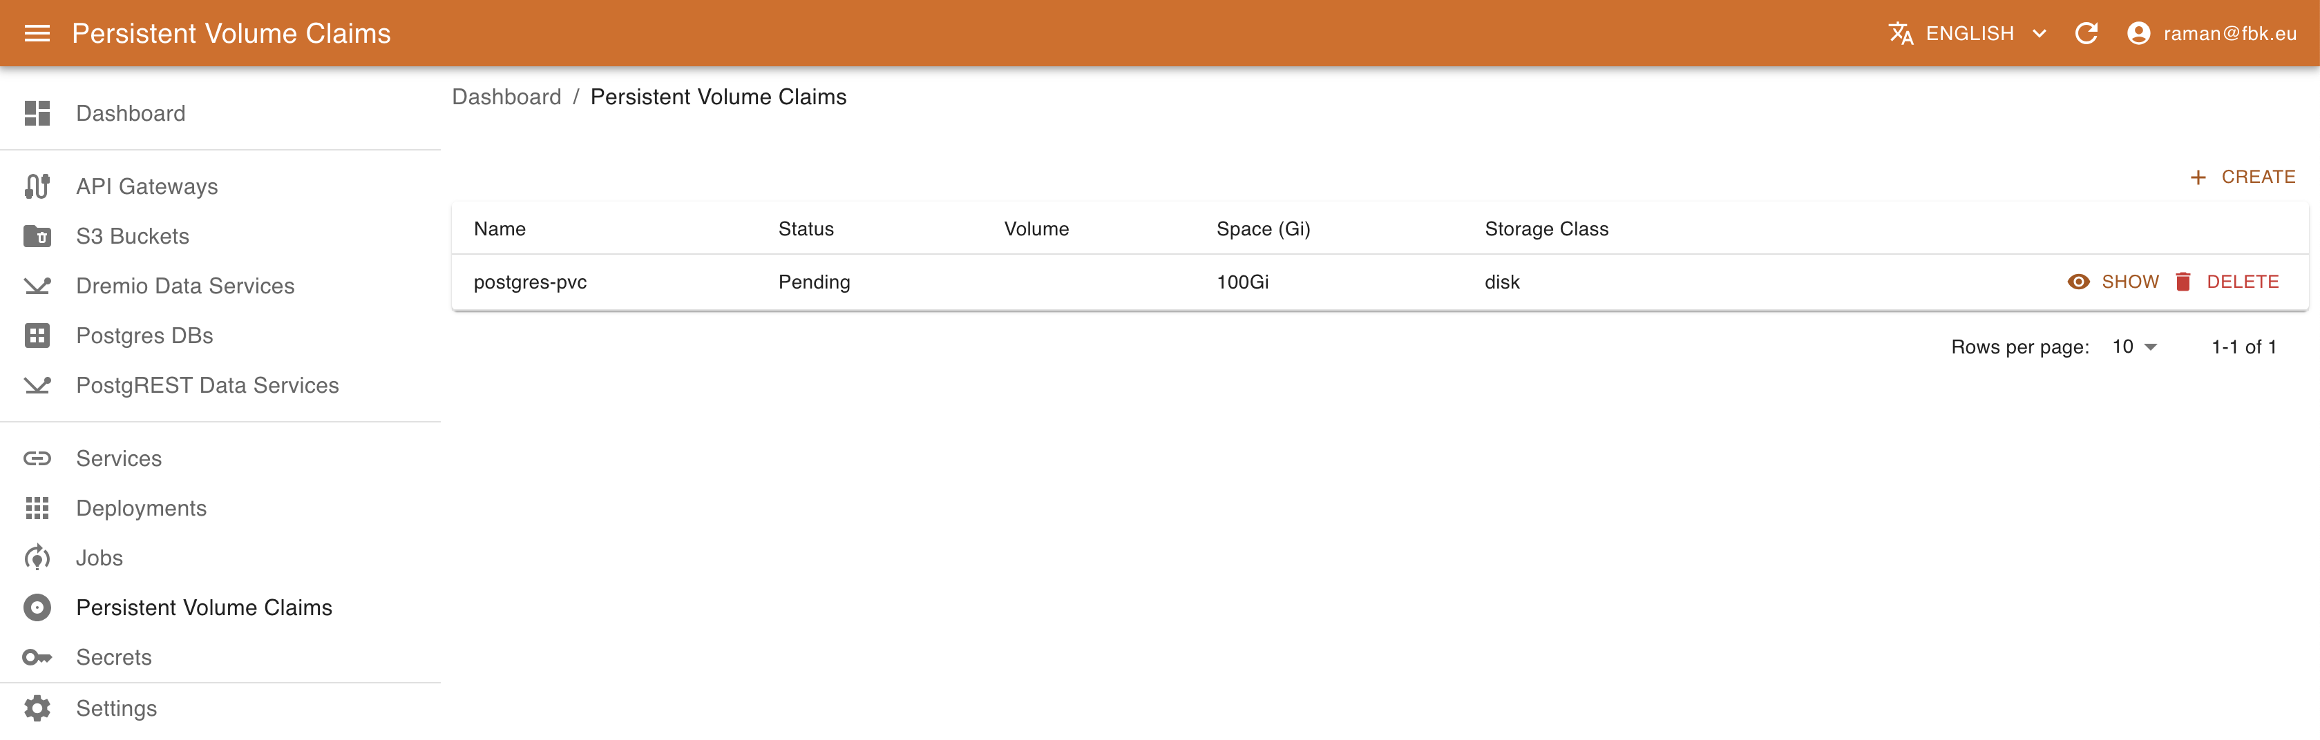The height and width of the screenshot is (740, 2320).
Task: Click the Postgres DBs grid icon
Action: (37, 335)
